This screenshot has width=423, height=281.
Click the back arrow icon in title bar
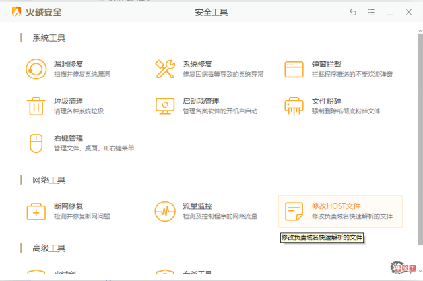(x=353, y=12)
